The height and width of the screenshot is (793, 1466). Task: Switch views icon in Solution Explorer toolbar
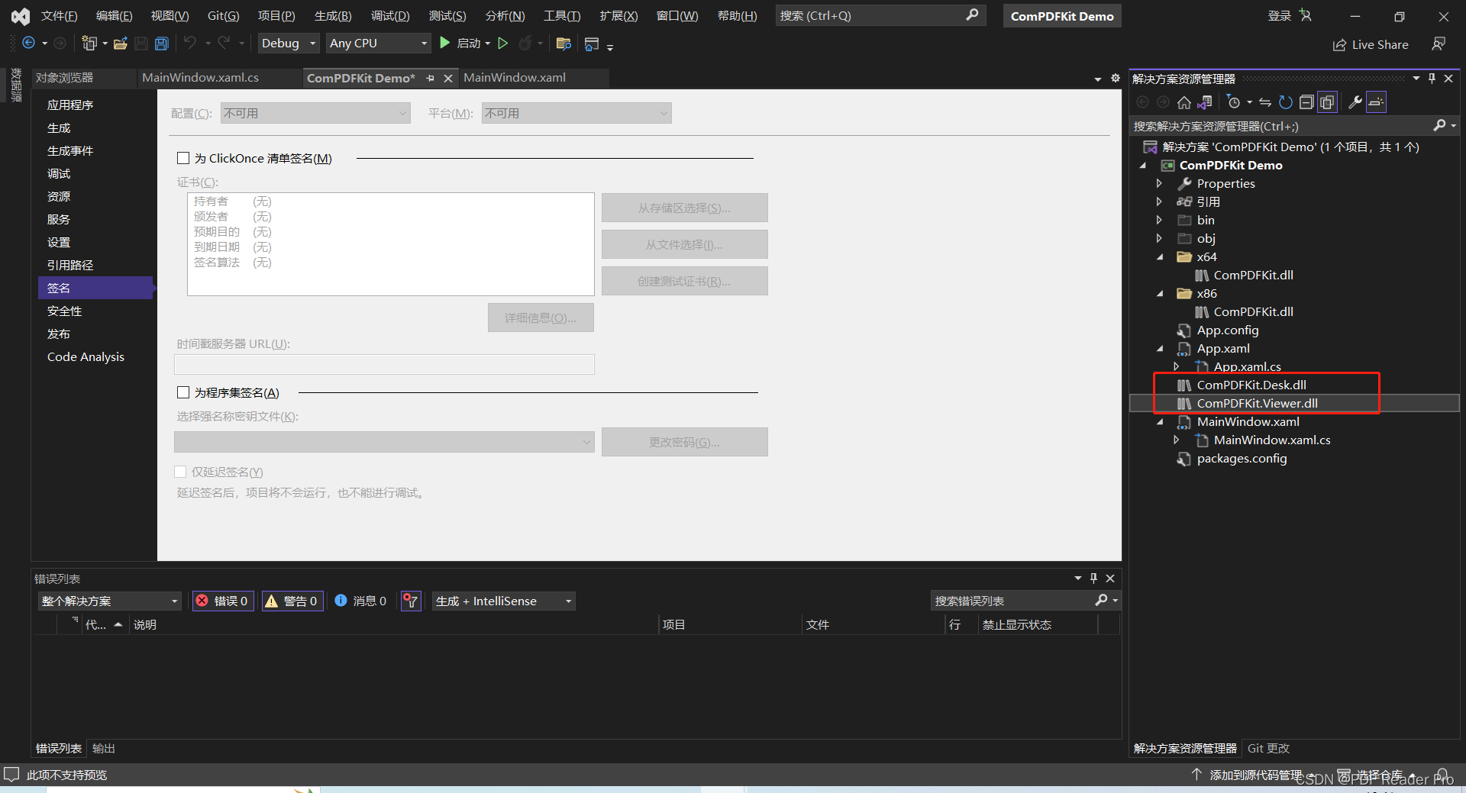tap(1205, 102)
